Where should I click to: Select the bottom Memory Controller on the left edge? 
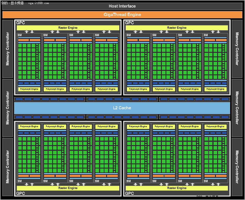tap(8, 167)
